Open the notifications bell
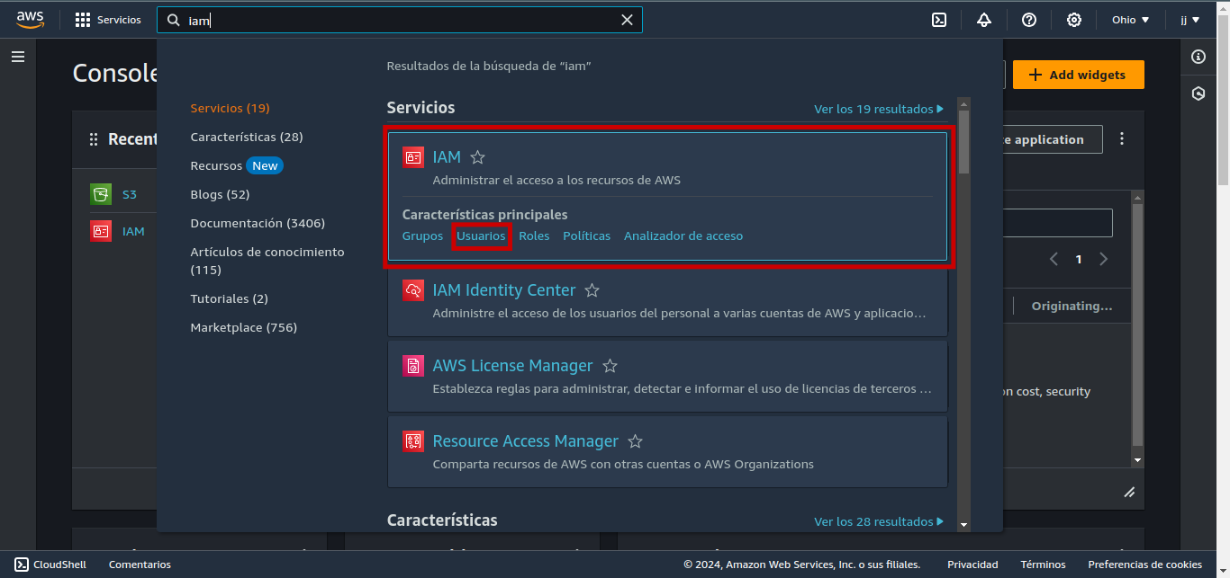This screenshot has width=1230, height=578. 983,20
